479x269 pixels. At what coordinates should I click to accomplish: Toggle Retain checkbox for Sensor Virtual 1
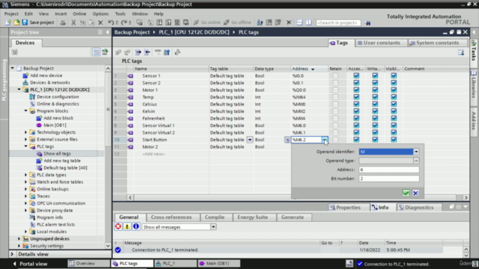tap(335, 126)
